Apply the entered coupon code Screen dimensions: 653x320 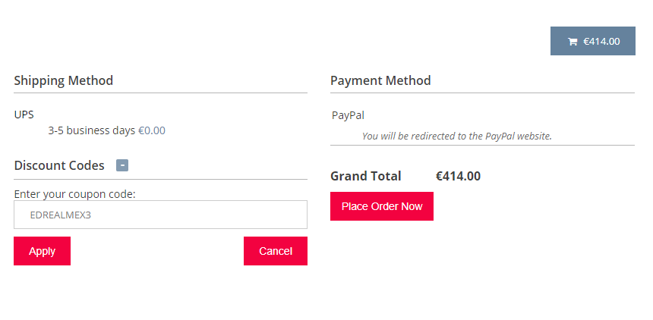point(42,251)
